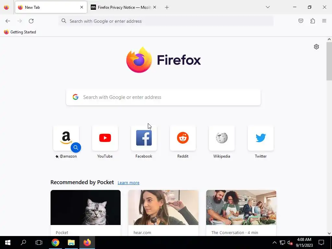Open Windows taskbar search
332x249 pixels.
coord(23,243)
